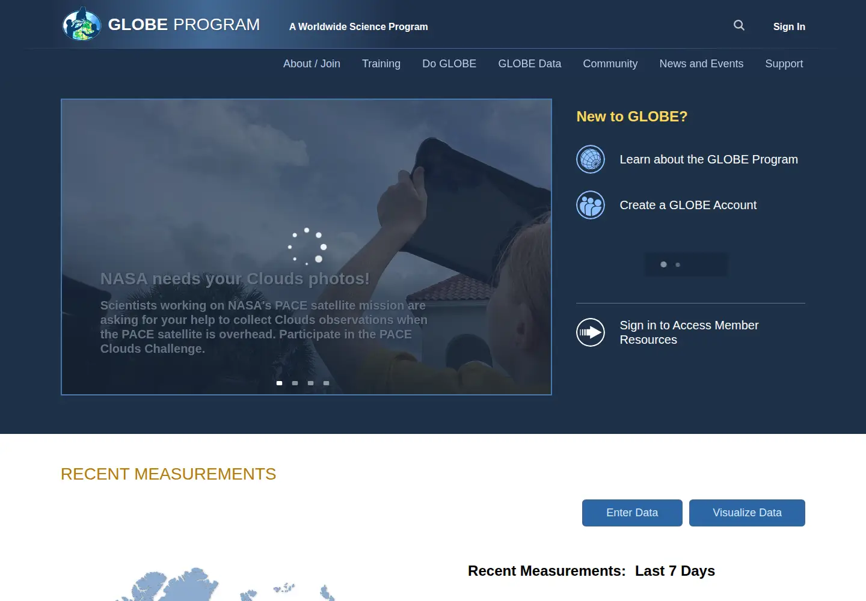Open the Do GLOBE menu
This screenshot has height=601, width=866.
coord(449,64)
